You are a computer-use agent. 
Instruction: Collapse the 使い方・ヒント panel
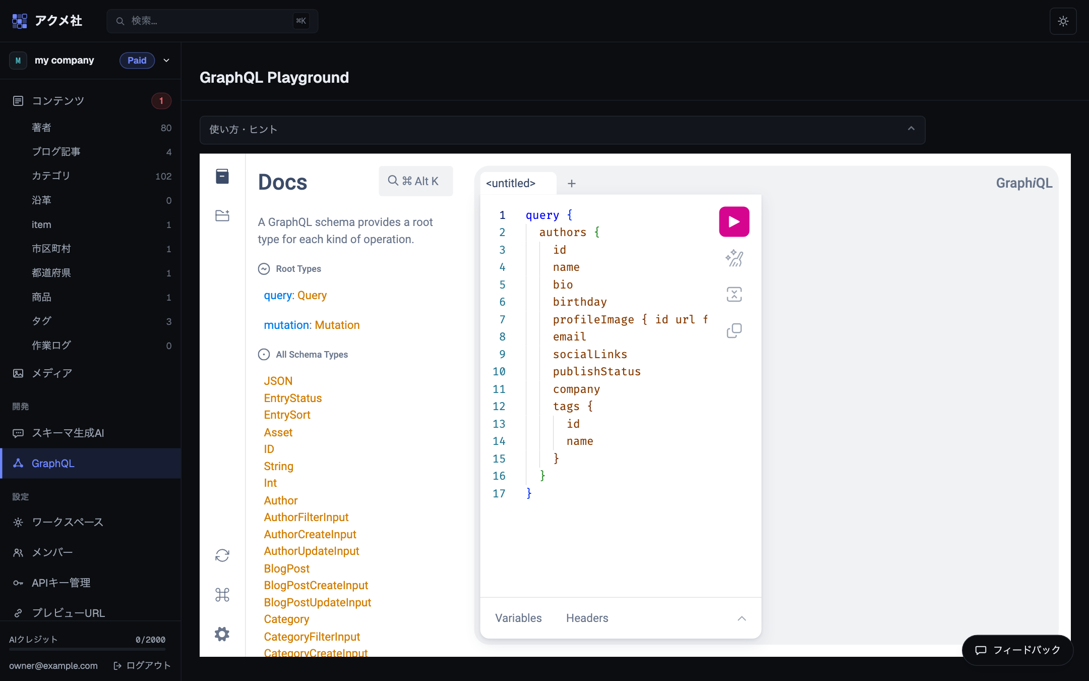coord(562,130)
